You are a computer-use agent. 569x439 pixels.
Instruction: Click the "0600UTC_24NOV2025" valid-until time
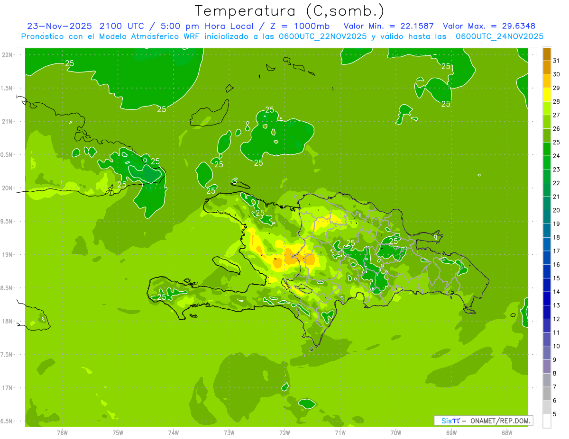[499, 36]
